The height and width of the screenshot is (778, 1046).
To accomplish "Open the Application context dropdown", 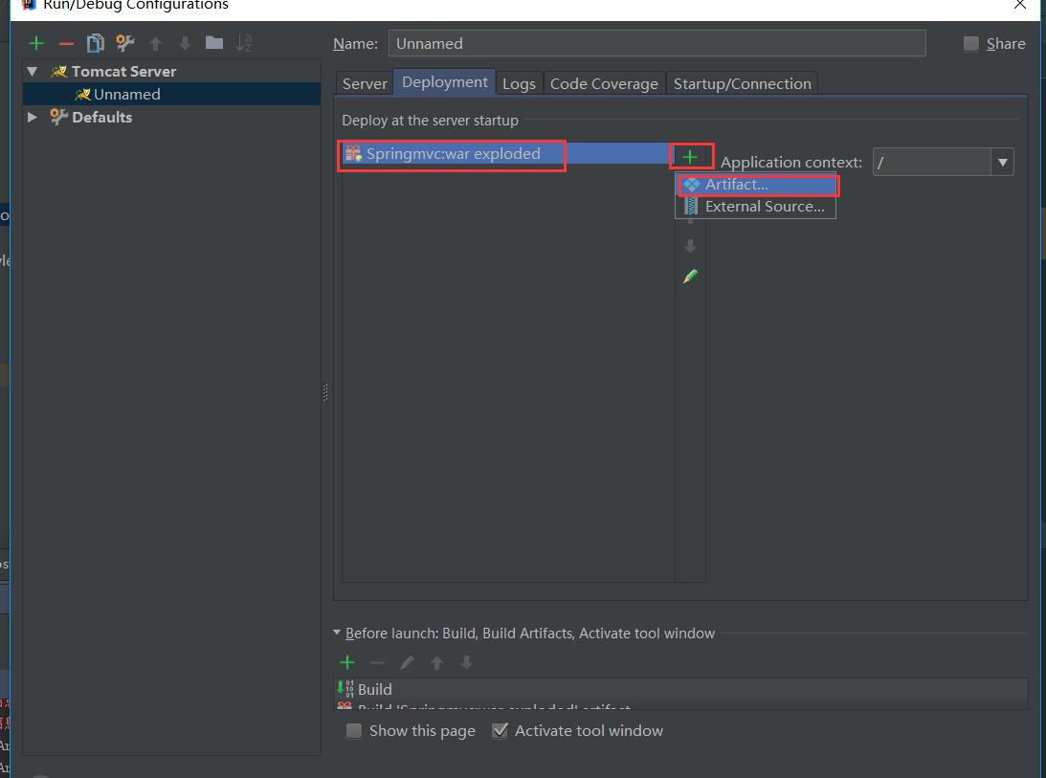I will (x=1002, y=163).
